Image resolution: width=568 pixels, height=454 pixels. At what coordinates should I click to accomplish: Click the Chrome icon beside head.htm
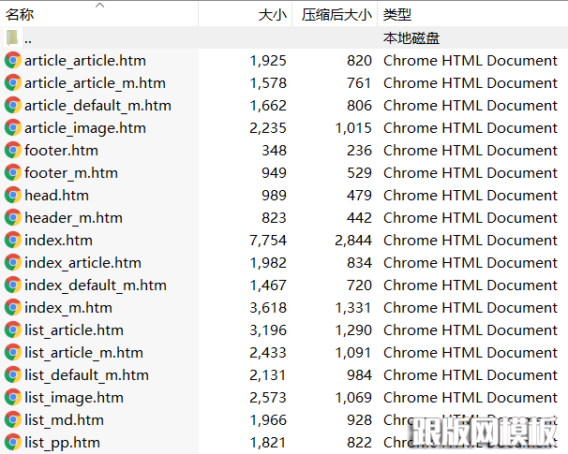13,195
